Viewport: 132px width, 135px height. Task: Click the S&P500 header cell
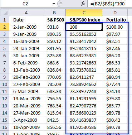[x=54, y=20]
